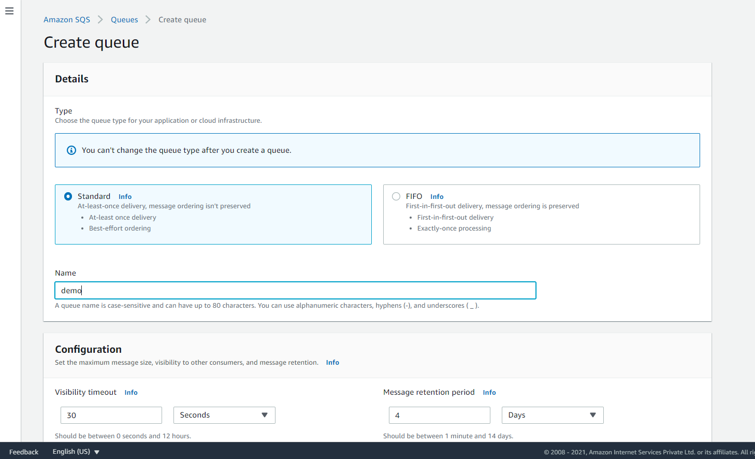Open the hamburger navigation menu
Image resolution: width=755 pixels, height=459 pixels.
9,11
